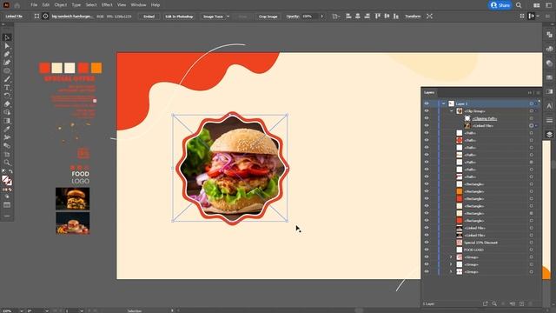Open the Opacity slider arrow
The width and height of the screenshot is (556, 313).
[x=322, y=17]
